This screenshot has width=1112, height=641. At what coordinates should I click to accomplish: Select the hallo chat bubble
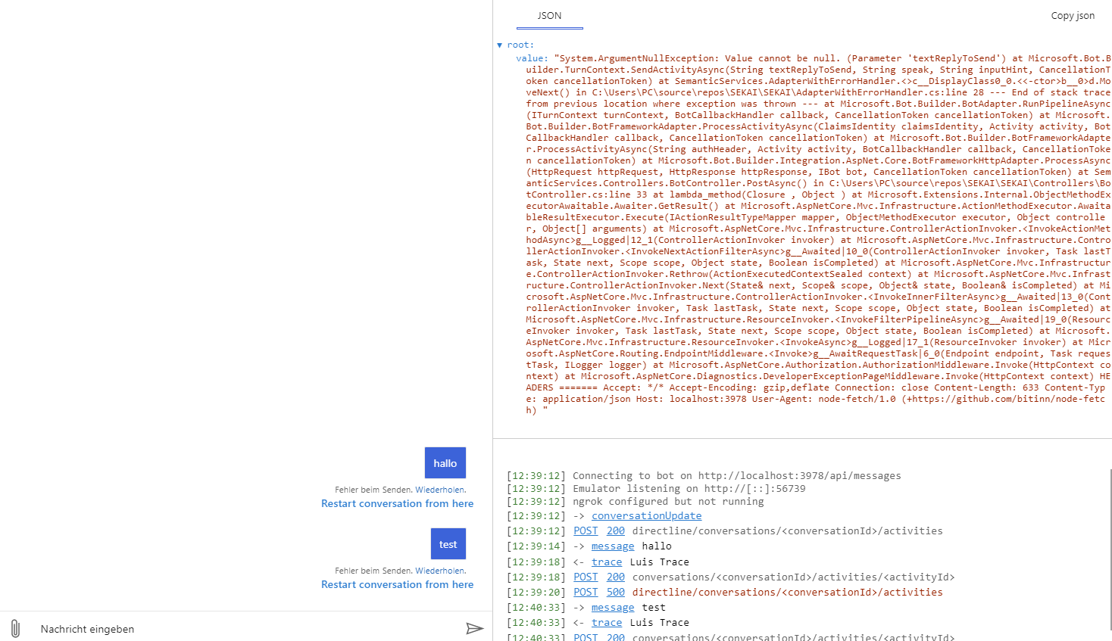(445, 462)
